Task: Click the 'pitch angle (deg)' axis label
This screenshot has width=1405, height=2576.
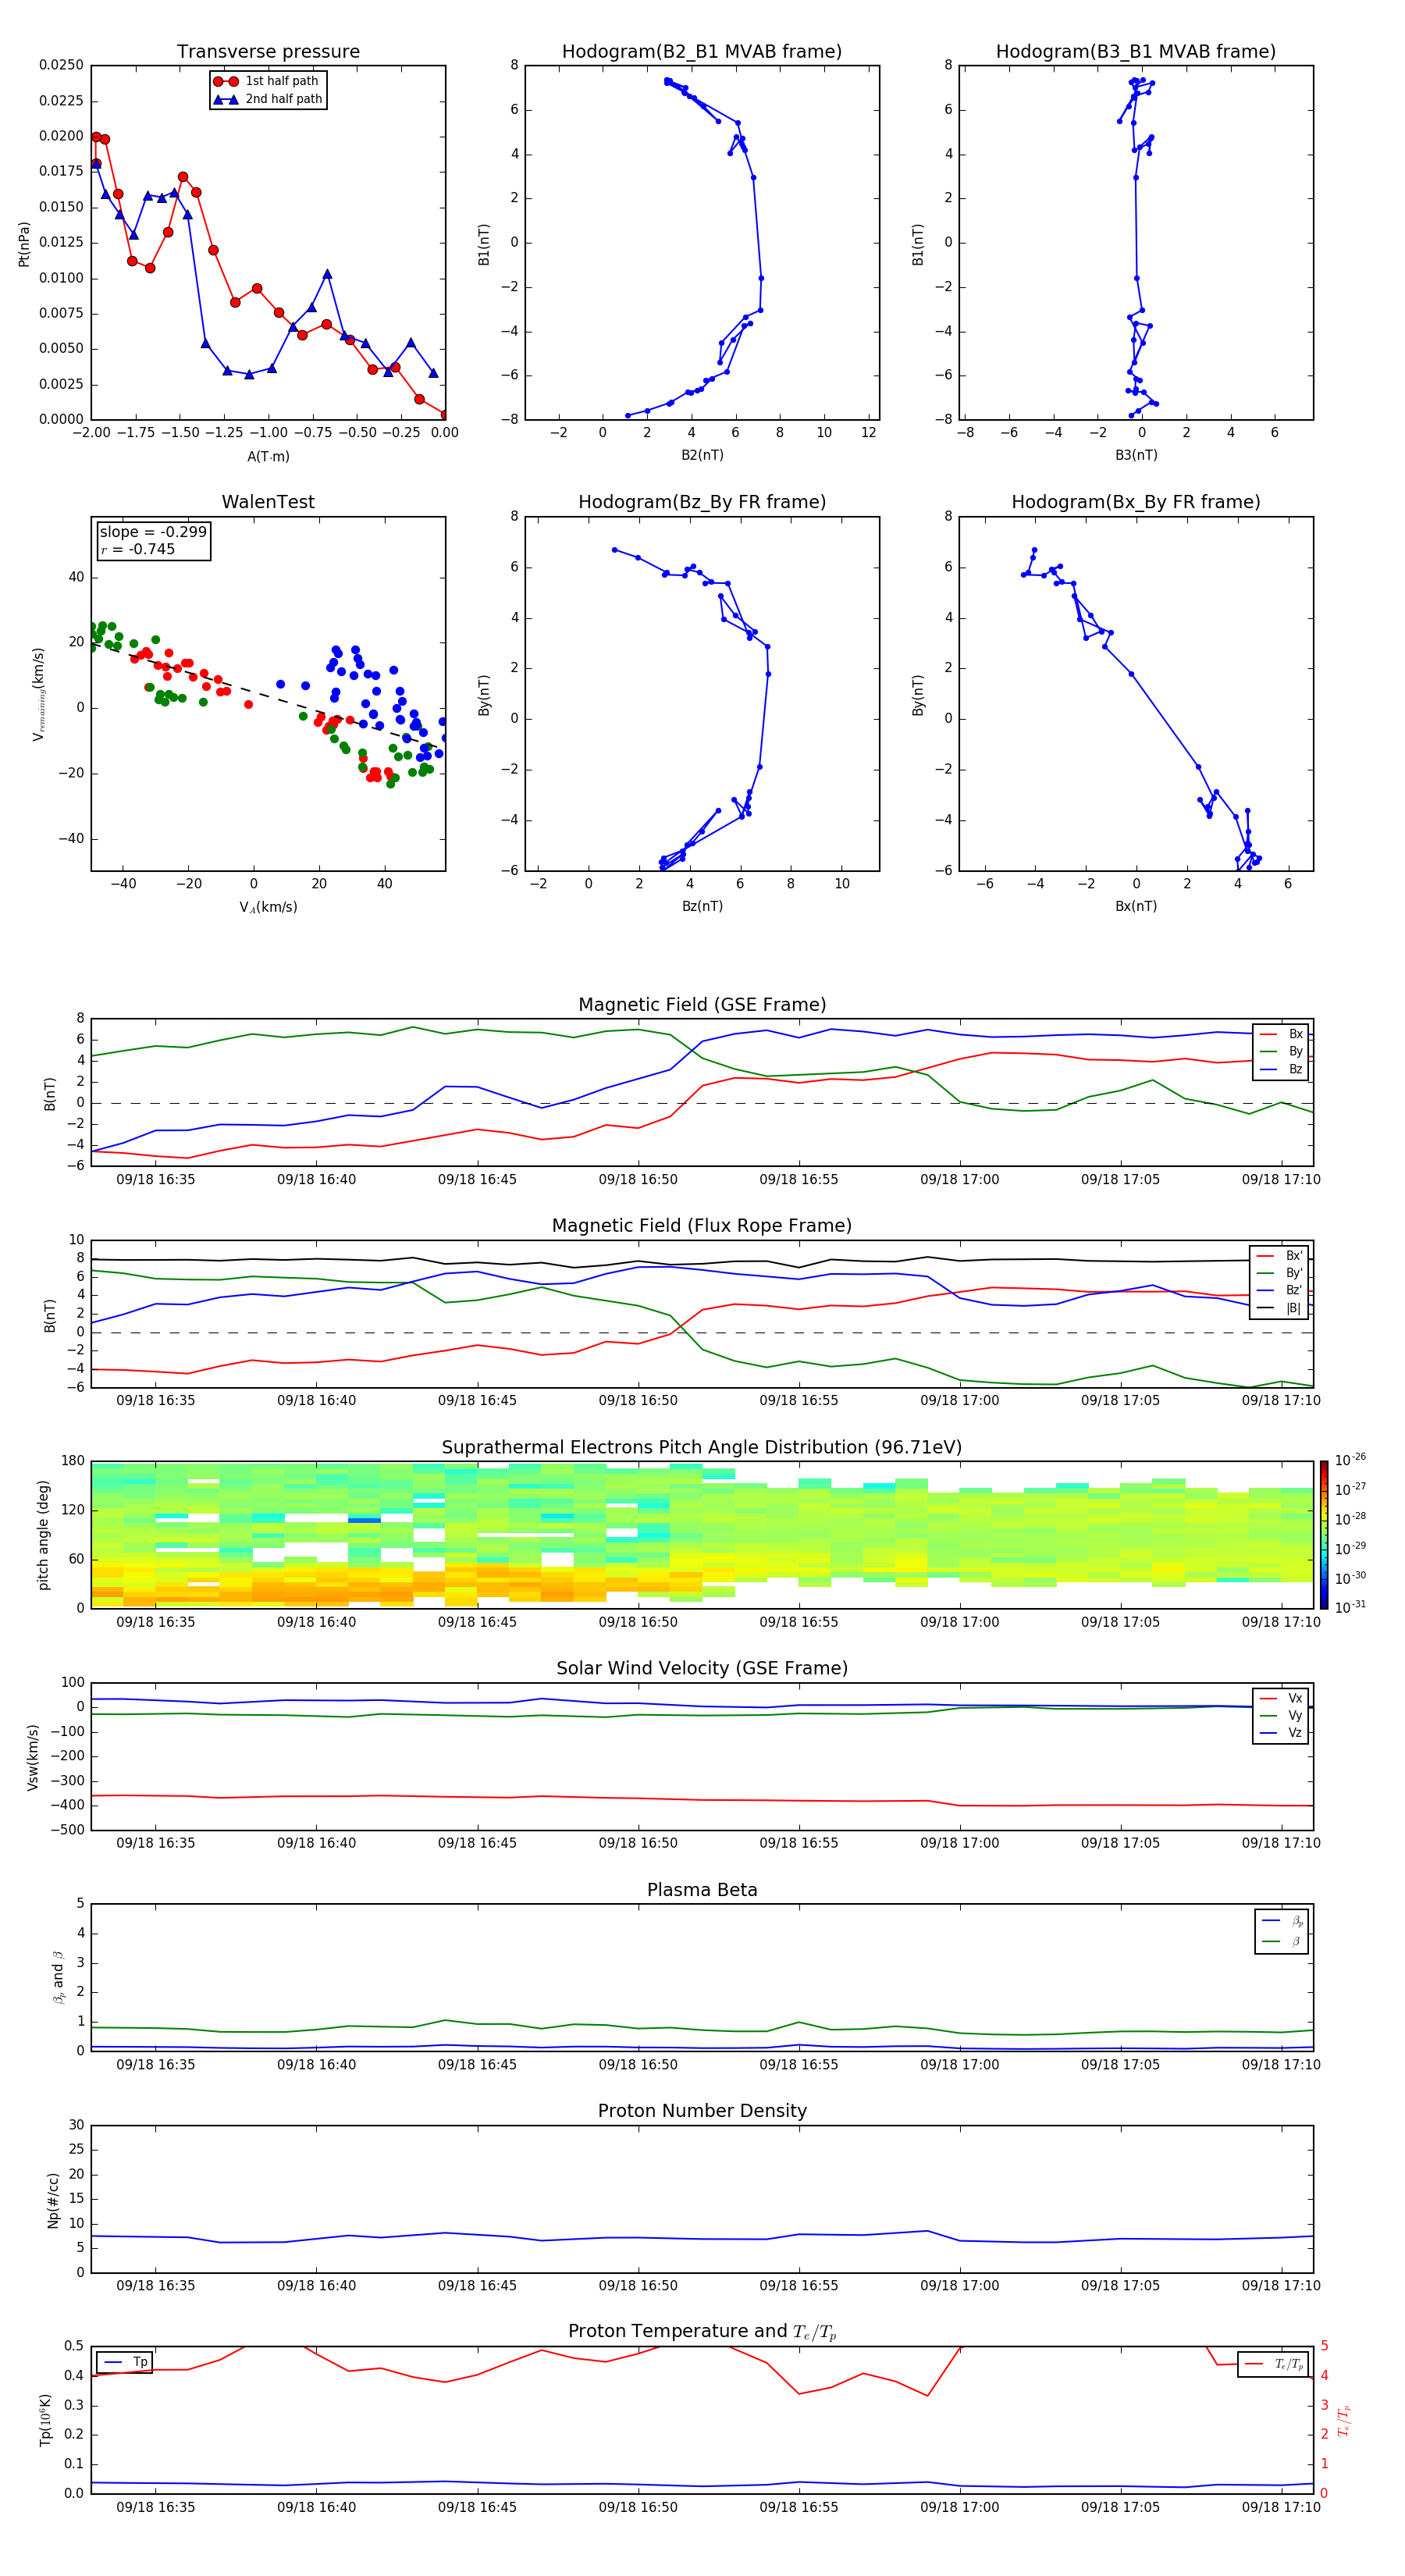Action: pyautogui.click(x=43, y=1535)
